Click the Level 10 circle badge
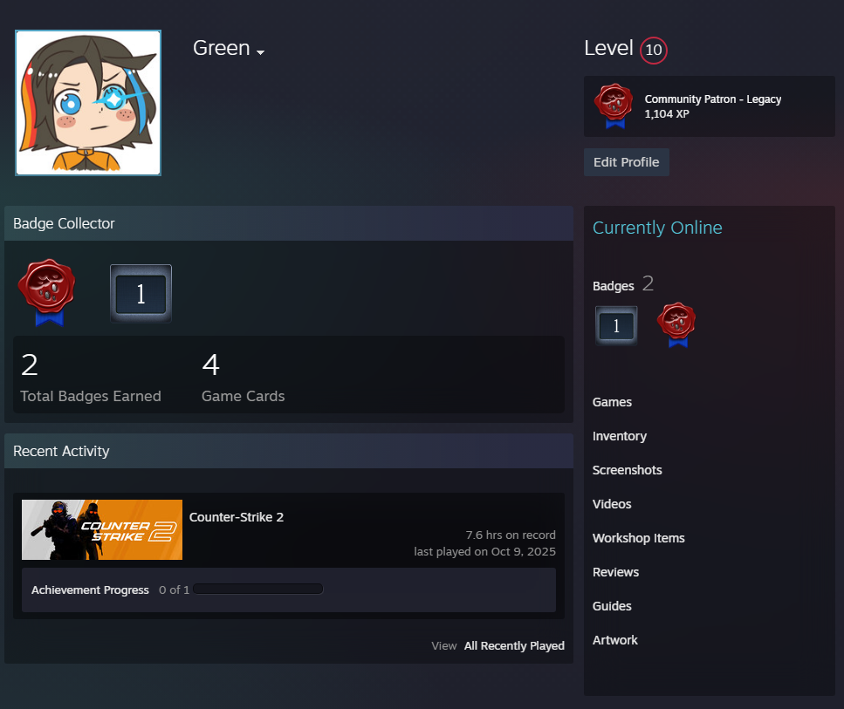The image size is (844, 709). (654, 50)
